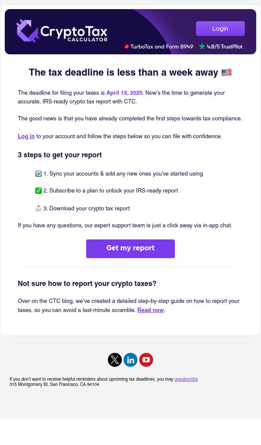The width and height of the screenshot is (261, 445).
Task: Click the 315 Montgomery St address text
Action: pos(54,385)
